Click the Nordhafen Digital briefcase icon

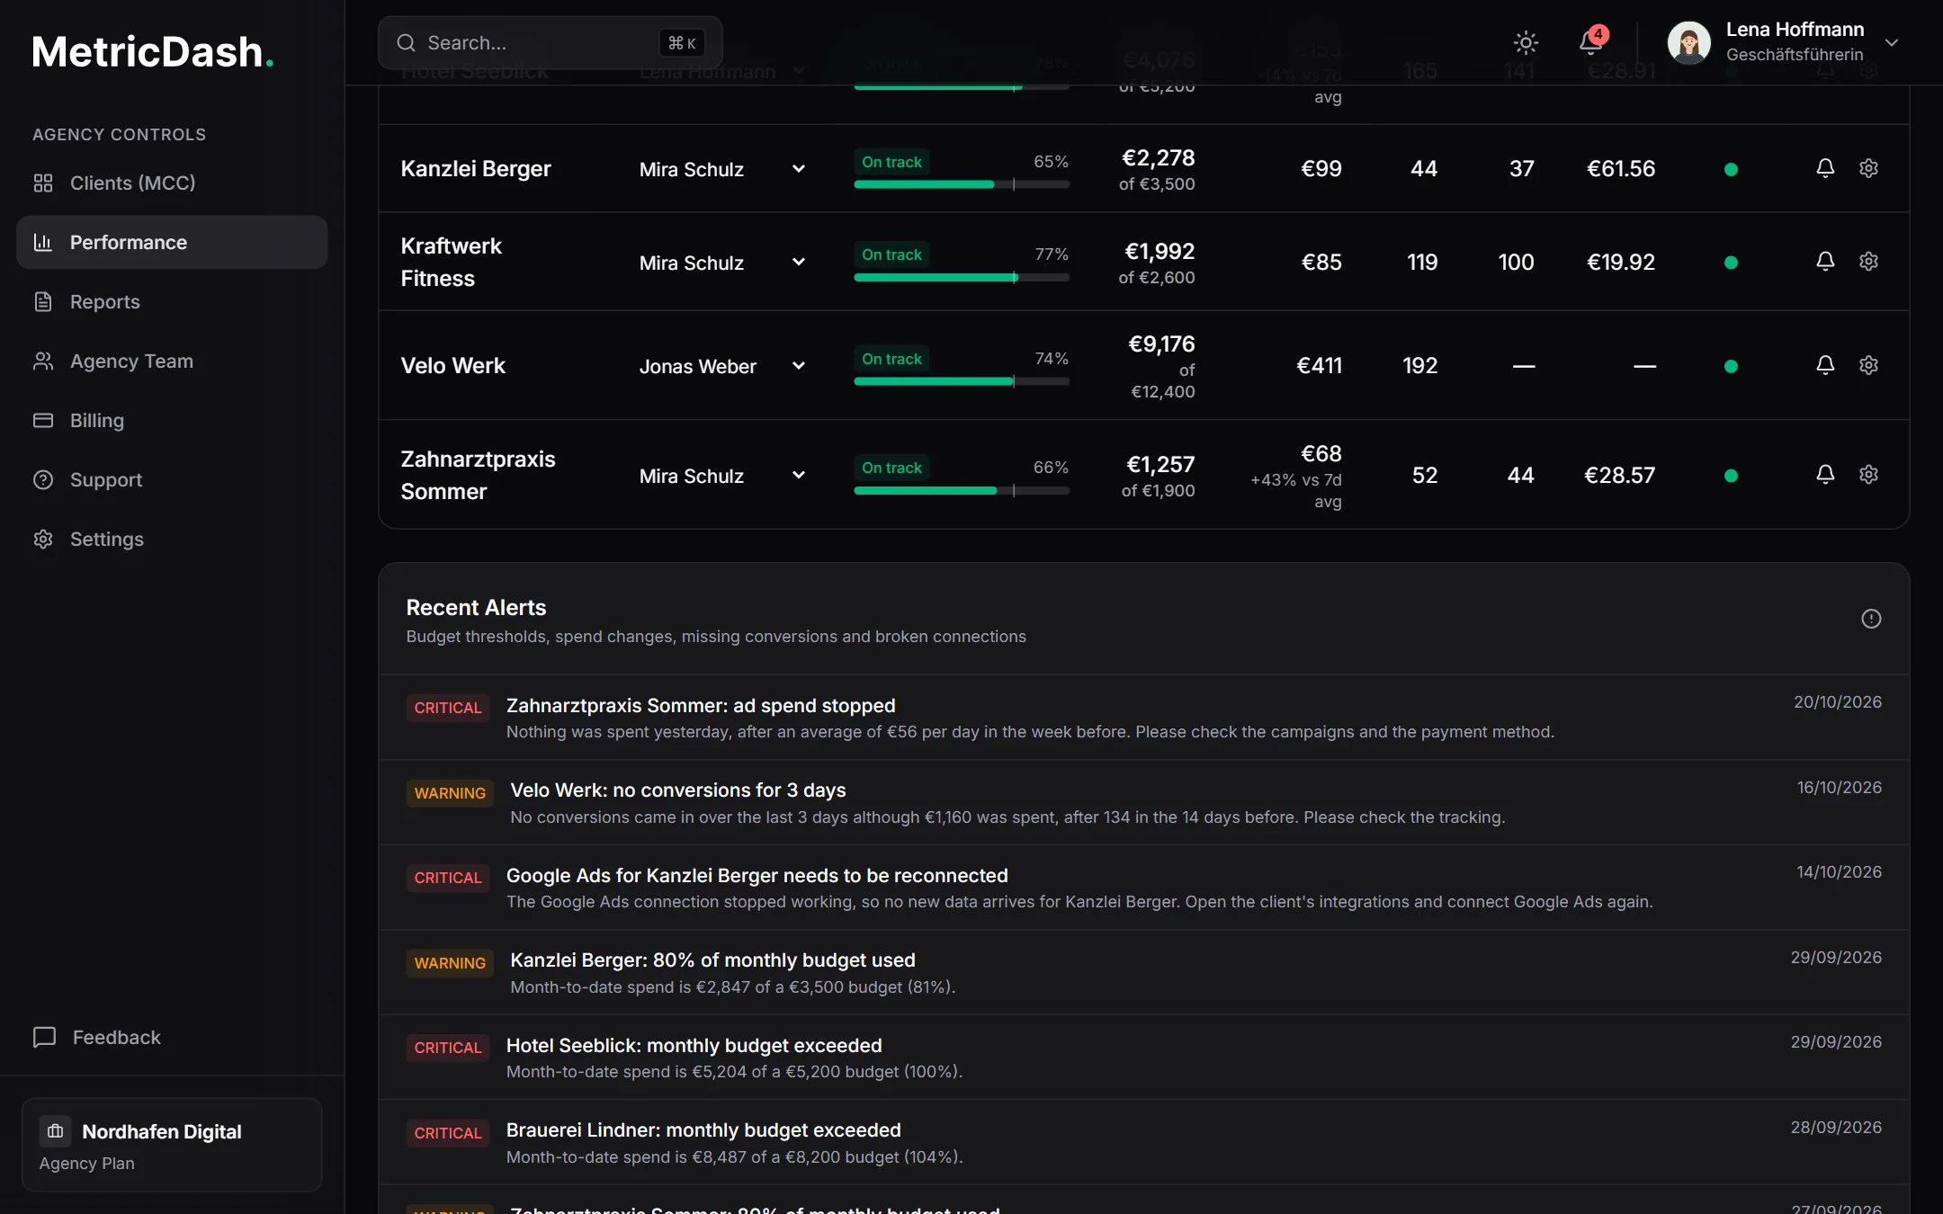point(55,1131)
